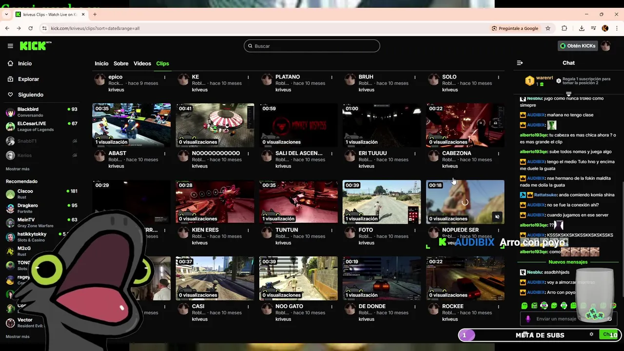The height and width of the screenshot is (351, 624).
Task: Open options menu for the FOTO clip
Action: pos(415,230)
